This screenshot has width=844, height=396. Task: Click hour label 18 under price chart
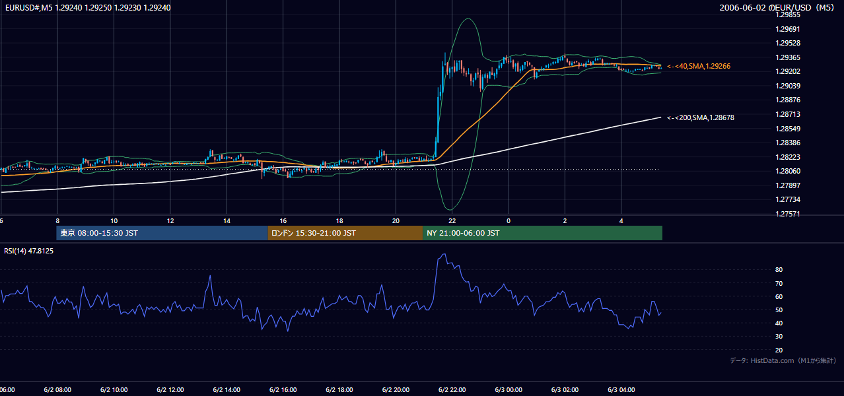pos(339,220)
